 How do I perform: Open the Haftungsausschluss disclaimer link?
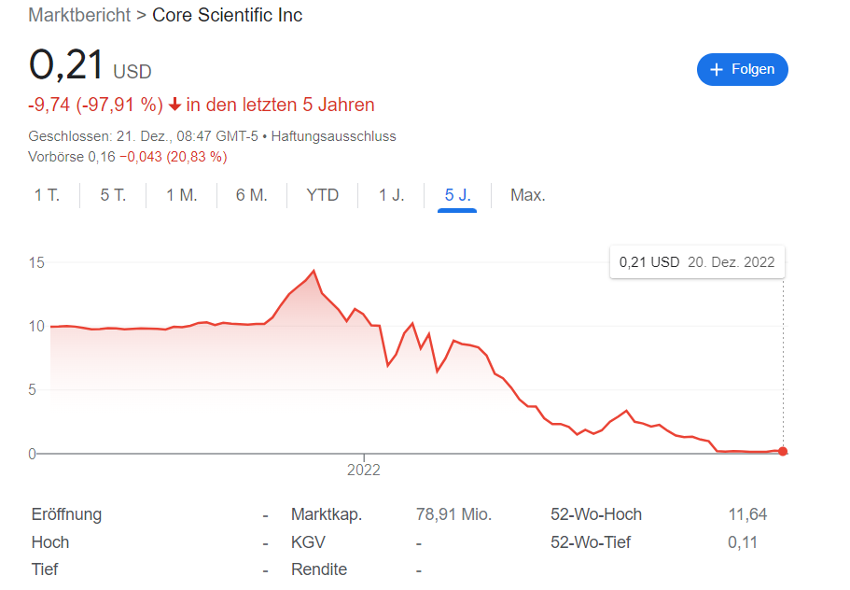coord(333,136)
